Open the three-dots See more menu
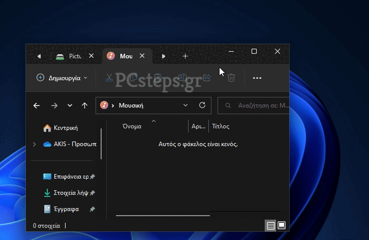This screenshot has width=369, height=240. point(257,78)
